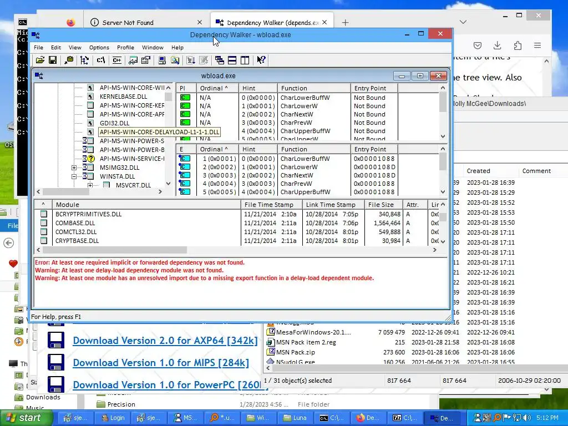Click green C icon in CharLowerW import row
Image resolution: width=568 pixels, height=426 pixels.
coord(185,106)
